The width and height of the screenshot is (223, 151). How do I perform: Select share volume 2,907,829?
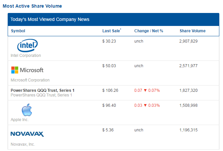click(188, 41)
